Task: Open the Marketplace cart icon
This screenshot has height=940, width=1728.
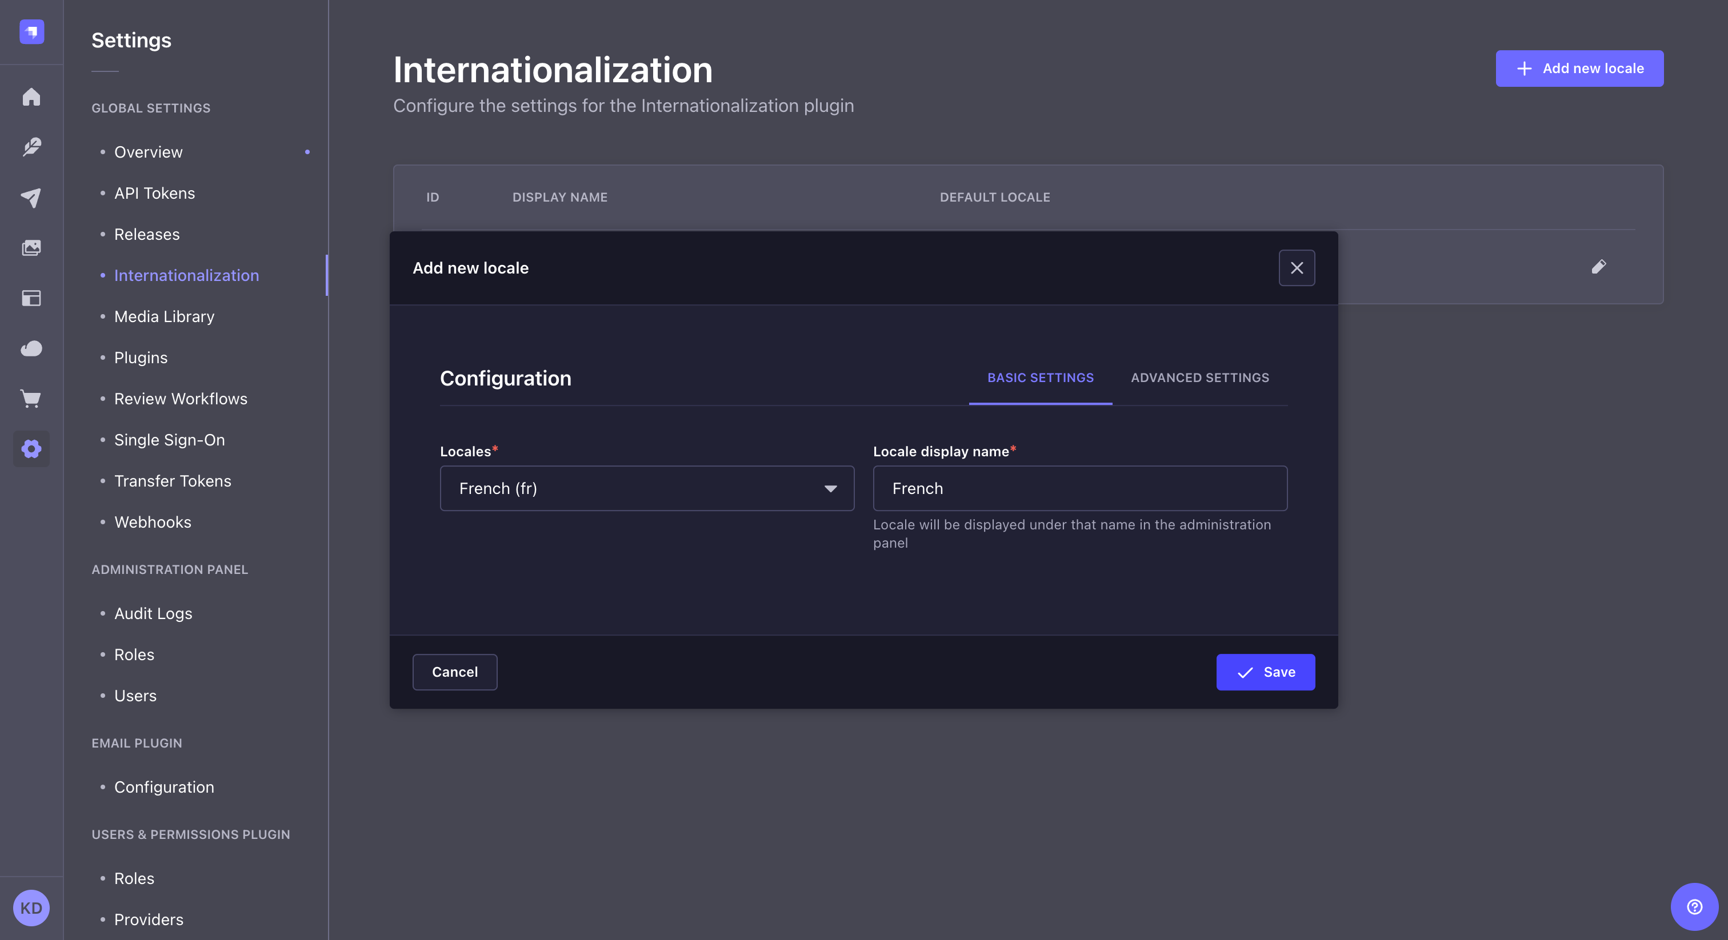Action: coord(31,399)
